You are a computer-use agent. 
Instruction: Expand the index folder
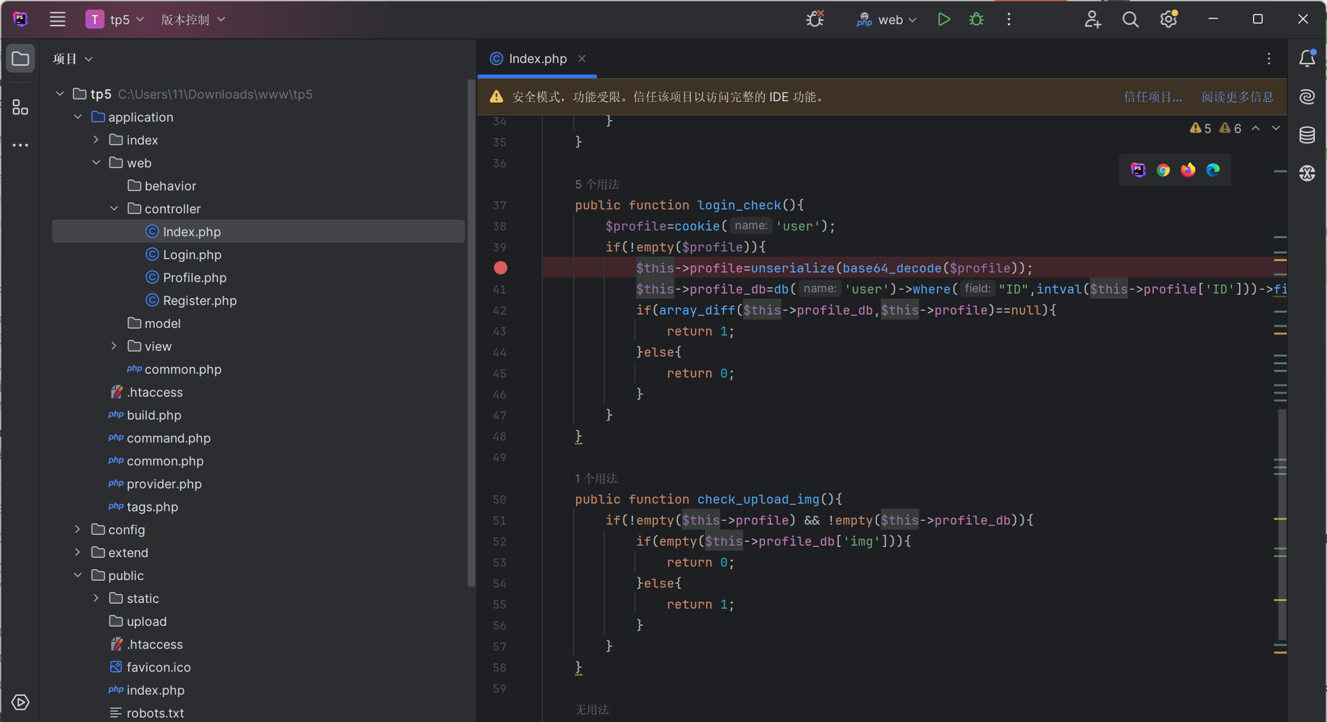tap(96, 140)
